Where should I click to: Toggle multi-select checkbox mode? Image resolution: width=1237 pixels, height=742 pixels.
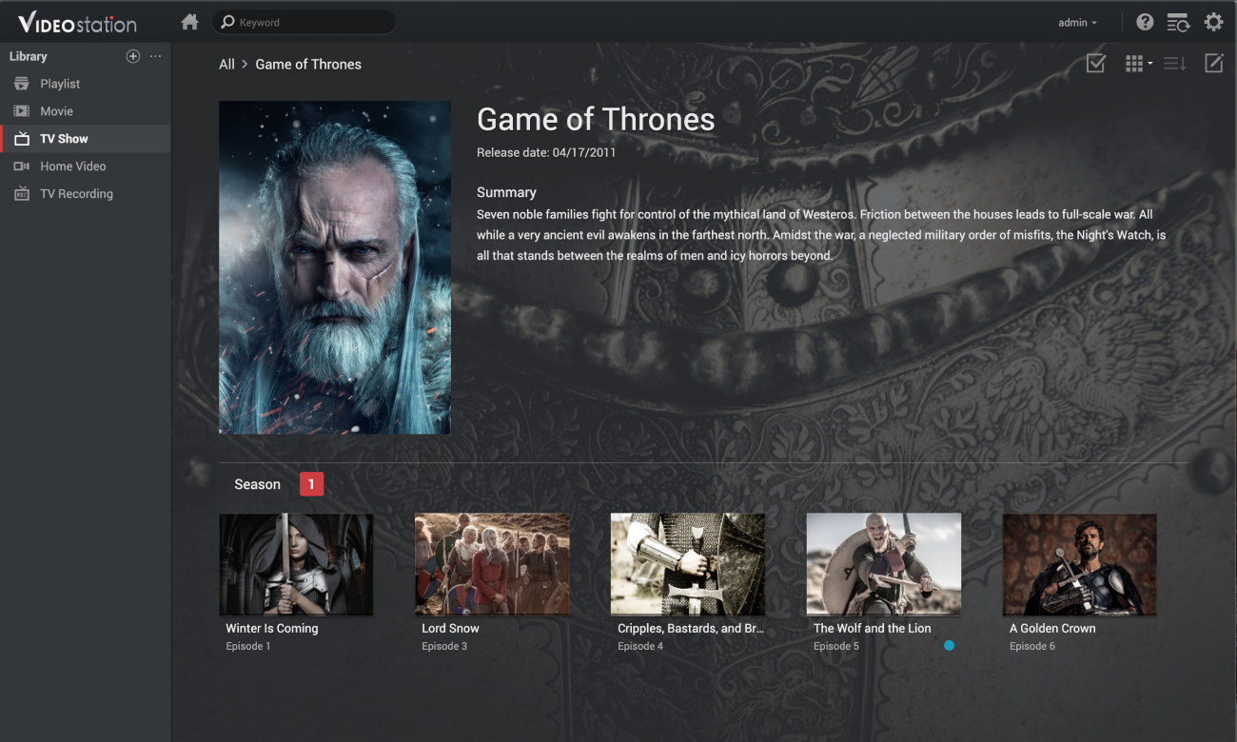[x=1095, y=64]
